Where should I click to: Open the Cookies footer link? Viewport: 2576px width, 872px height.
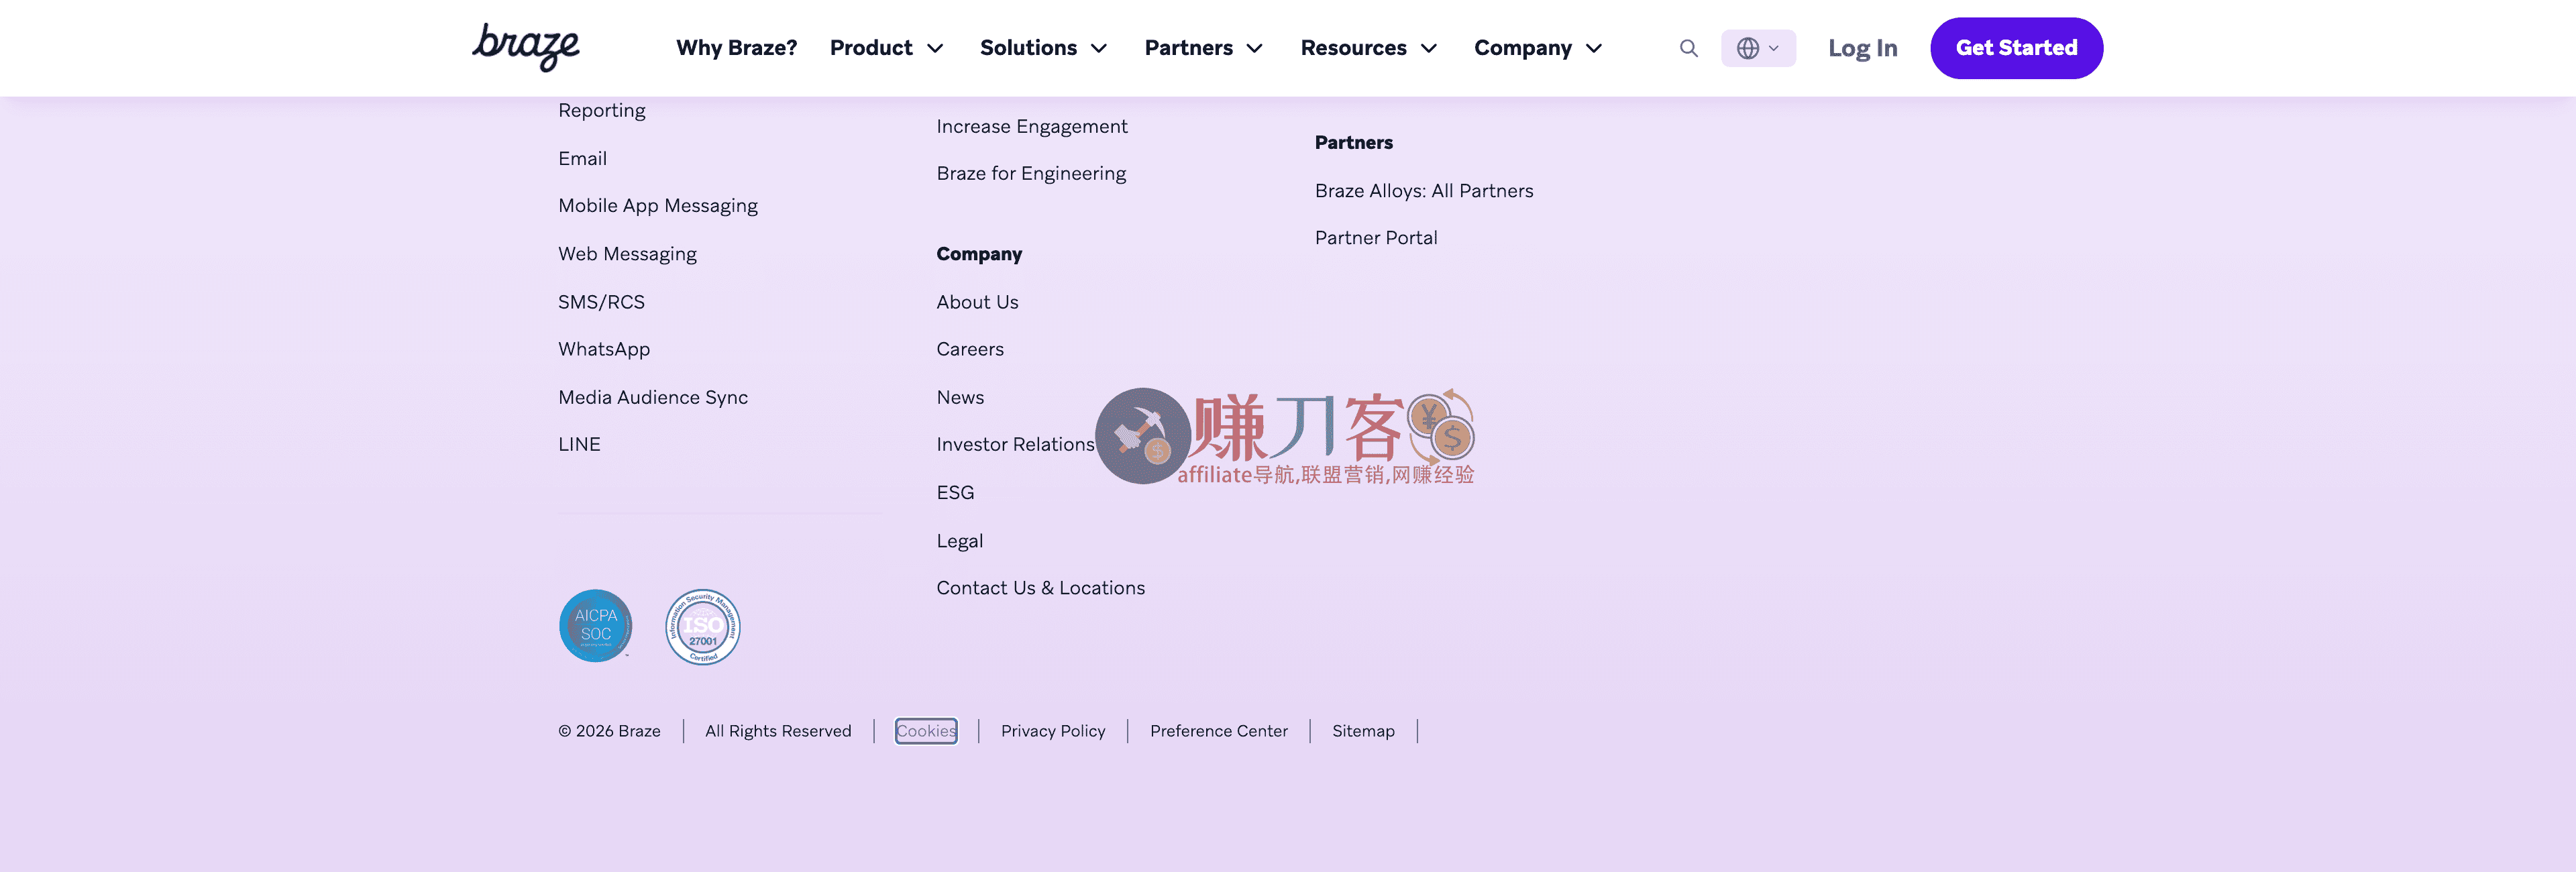click(925, 731)
